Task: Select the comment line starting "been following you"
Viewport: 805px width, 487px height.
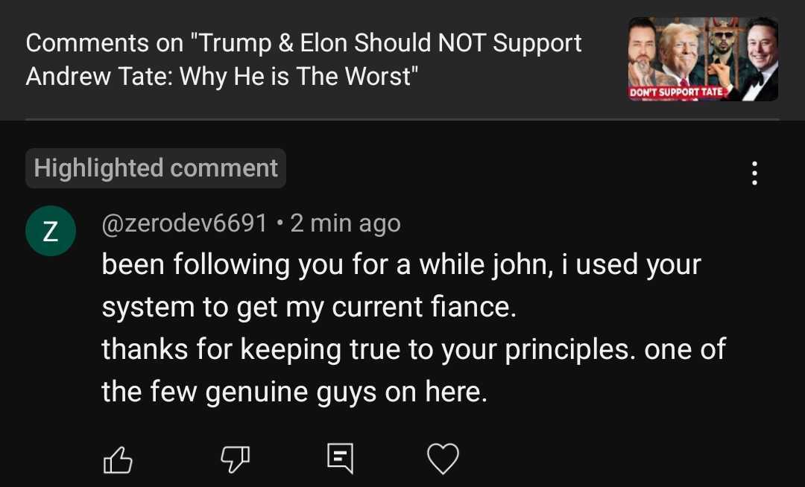Action: point(401,264)
